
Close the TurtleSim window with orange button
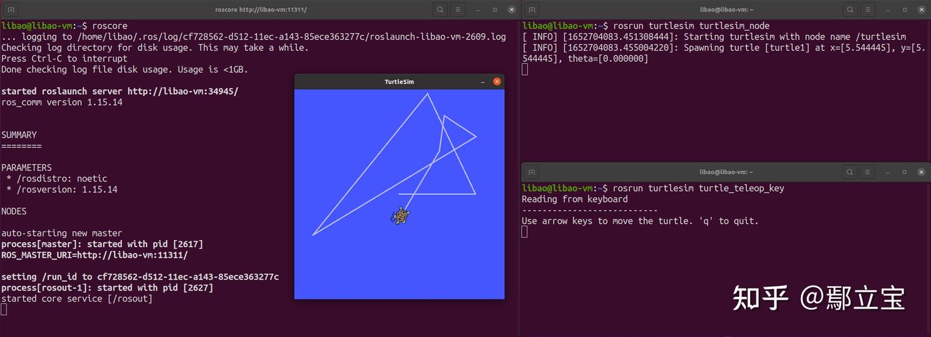tap(497, 82)
